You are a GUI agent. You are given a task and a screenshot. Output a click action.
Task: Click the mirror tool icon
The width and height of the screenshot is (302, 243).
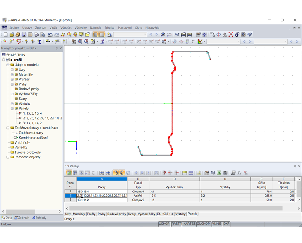coord(225,35)
